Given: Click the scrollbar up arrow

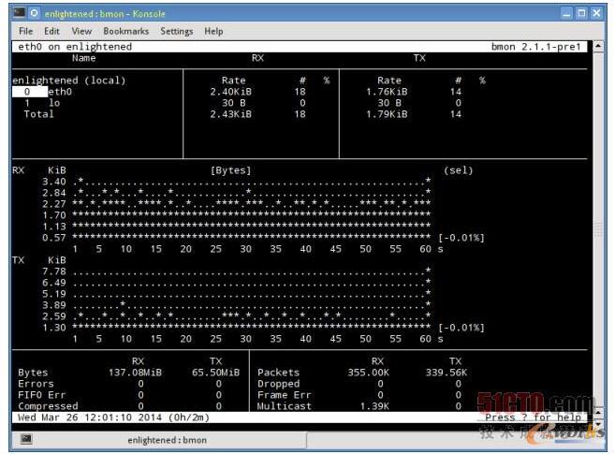Looking at the screenshot, I should 598,46.
